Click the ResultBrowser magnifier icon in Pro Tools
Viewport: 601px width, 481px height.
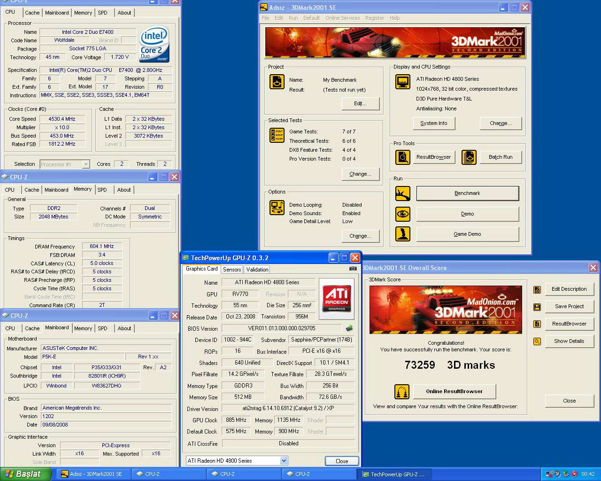tap(402, 157)
